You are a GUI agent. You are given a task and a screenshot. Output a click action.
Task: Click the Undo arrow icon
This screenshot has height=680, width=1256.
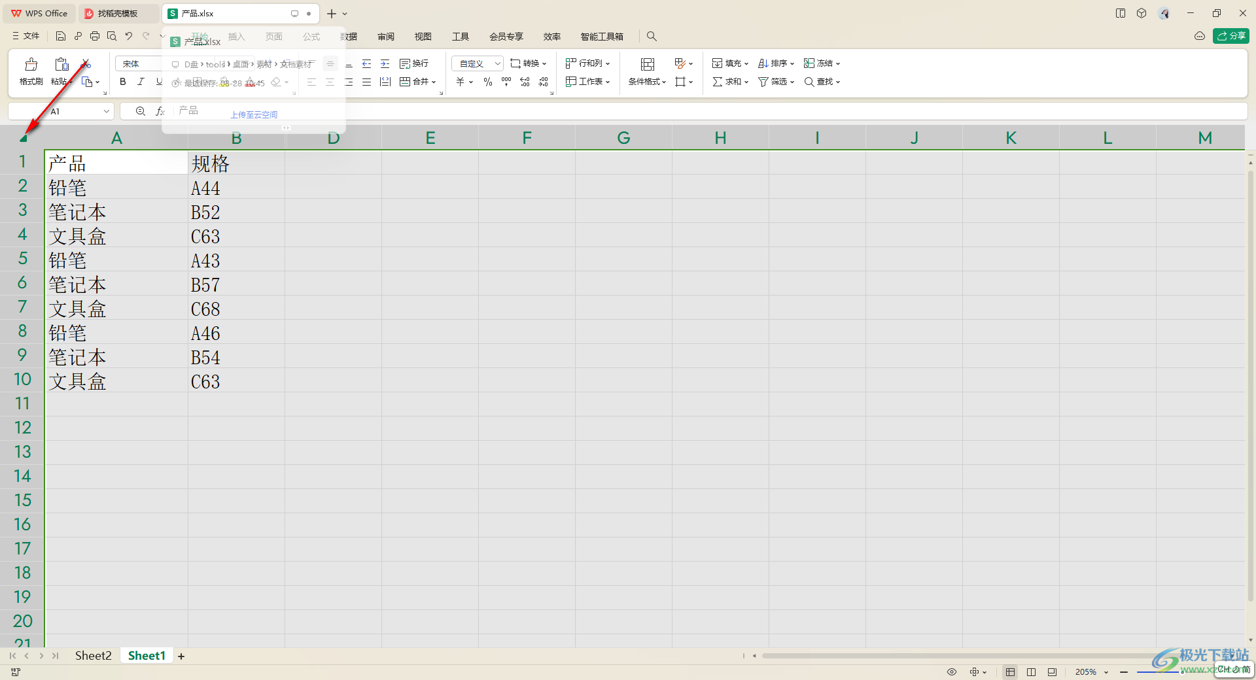click(129, 36)
